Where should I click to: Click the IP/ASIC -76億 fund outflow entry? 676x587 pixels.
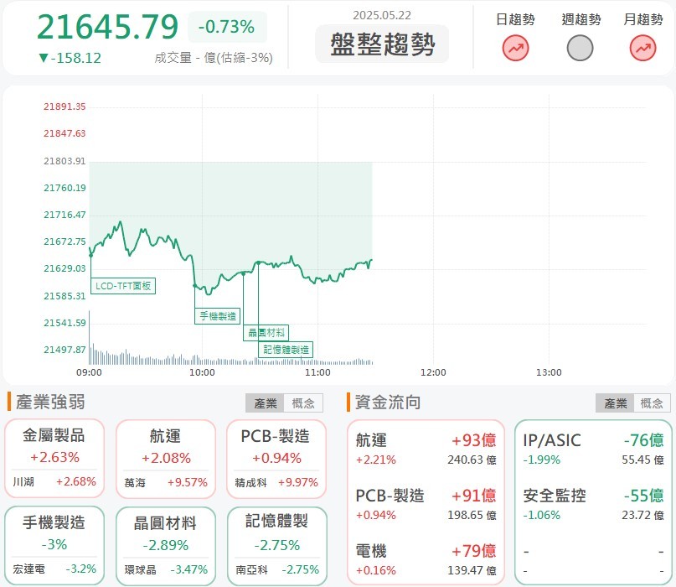click(x=593, y=449)
